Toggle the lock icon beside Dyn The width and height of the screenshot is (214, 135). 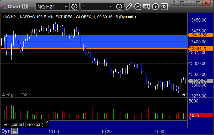click(14, 131)
